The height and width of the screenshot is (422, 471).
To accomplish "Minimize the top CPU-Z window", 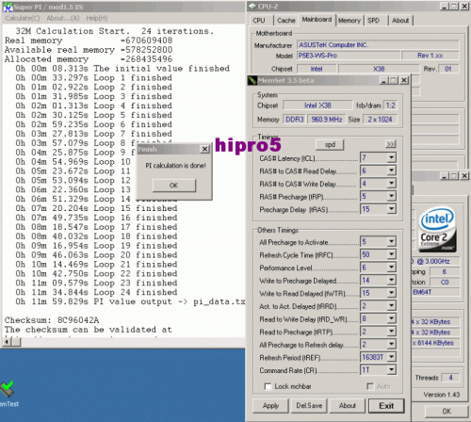I will [x=445, y=7].
